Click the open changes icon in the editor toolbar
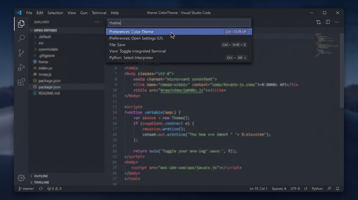358x200 pixels. pyautogui.click(x=318, y=22)
